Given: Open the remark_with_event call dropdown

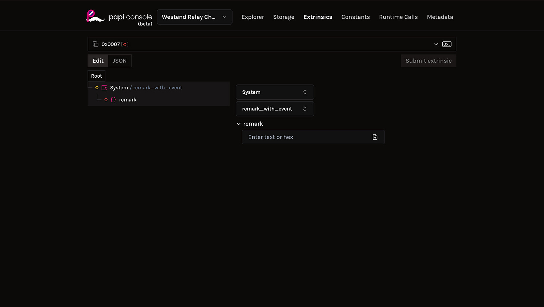Looking at the screenshot, I should pyautogui.click(x=275, y=109).
